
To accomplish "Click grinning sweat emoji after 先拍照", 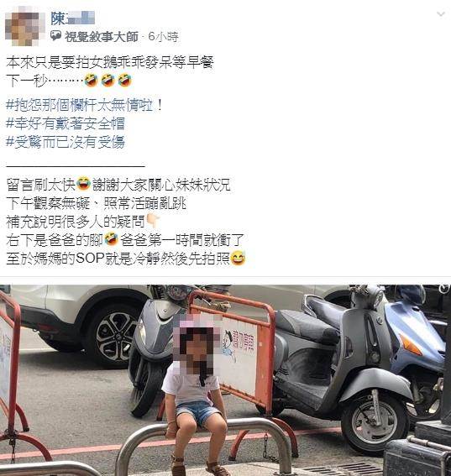I will 239,258.
